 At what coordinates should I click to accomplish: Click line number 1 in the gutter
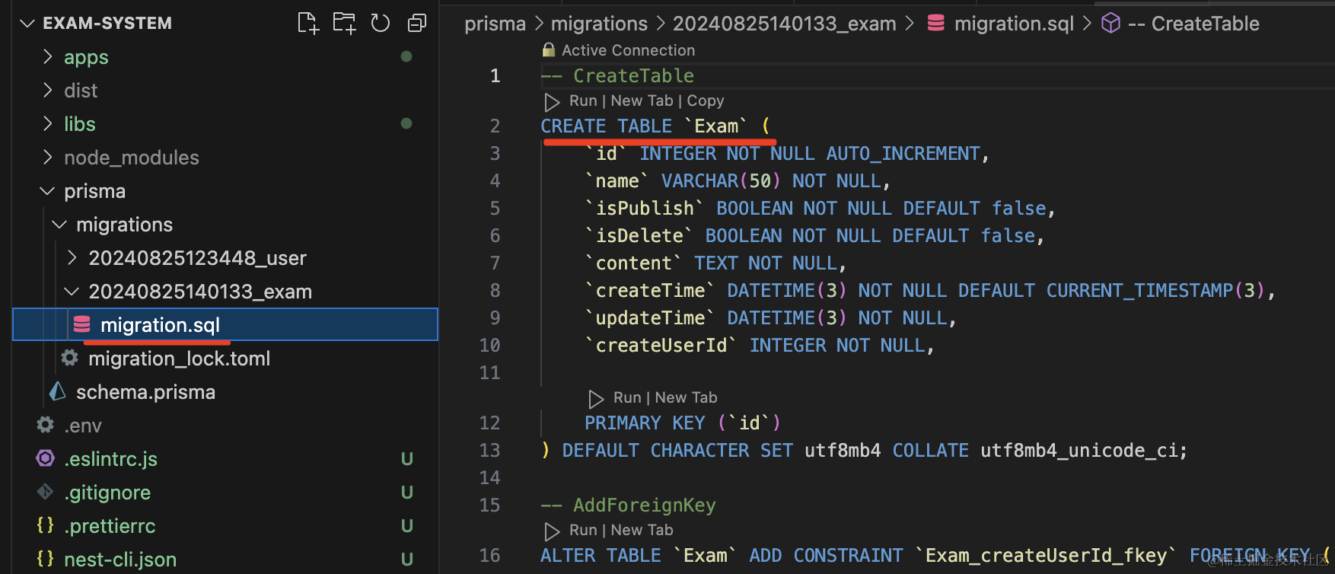tap(495, 76)
